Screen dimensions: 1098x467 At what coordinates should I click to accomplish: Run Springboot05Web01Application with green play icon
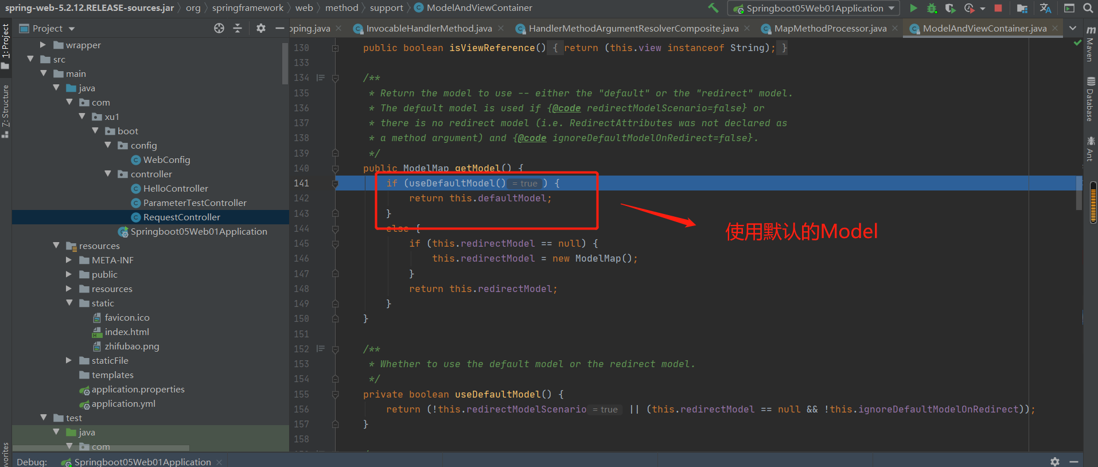tap(914, 8)
